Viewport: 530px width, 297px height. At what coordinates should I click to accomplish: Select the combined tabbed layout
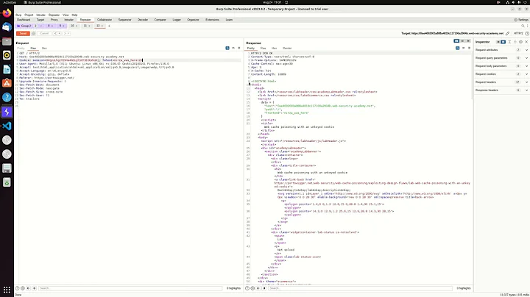pyautogui.click(x=468, y=41)
